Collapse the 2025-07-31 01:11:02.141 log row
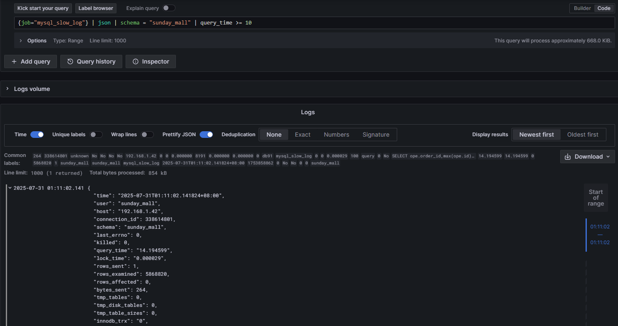 click(x=10, y=188)
